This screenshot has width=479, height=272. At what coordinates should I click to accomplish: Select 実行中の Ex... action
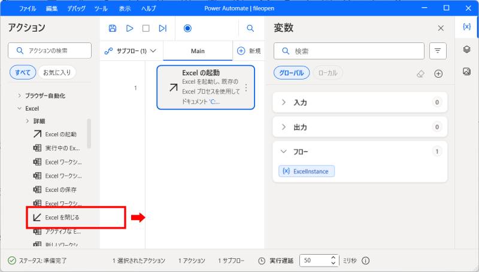click(x=56, y=148)
